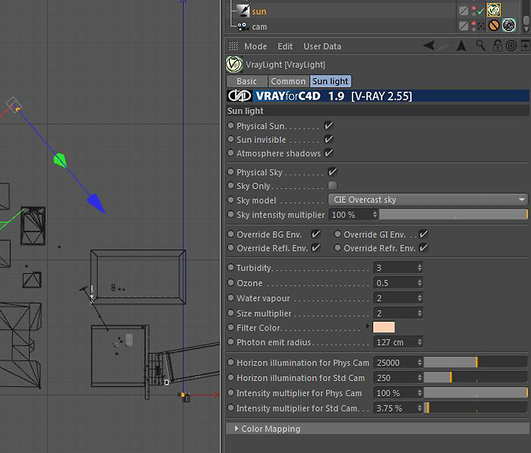
Task: Open a new Attribute Manager with plus icon
Action: [x=525, y=45]
